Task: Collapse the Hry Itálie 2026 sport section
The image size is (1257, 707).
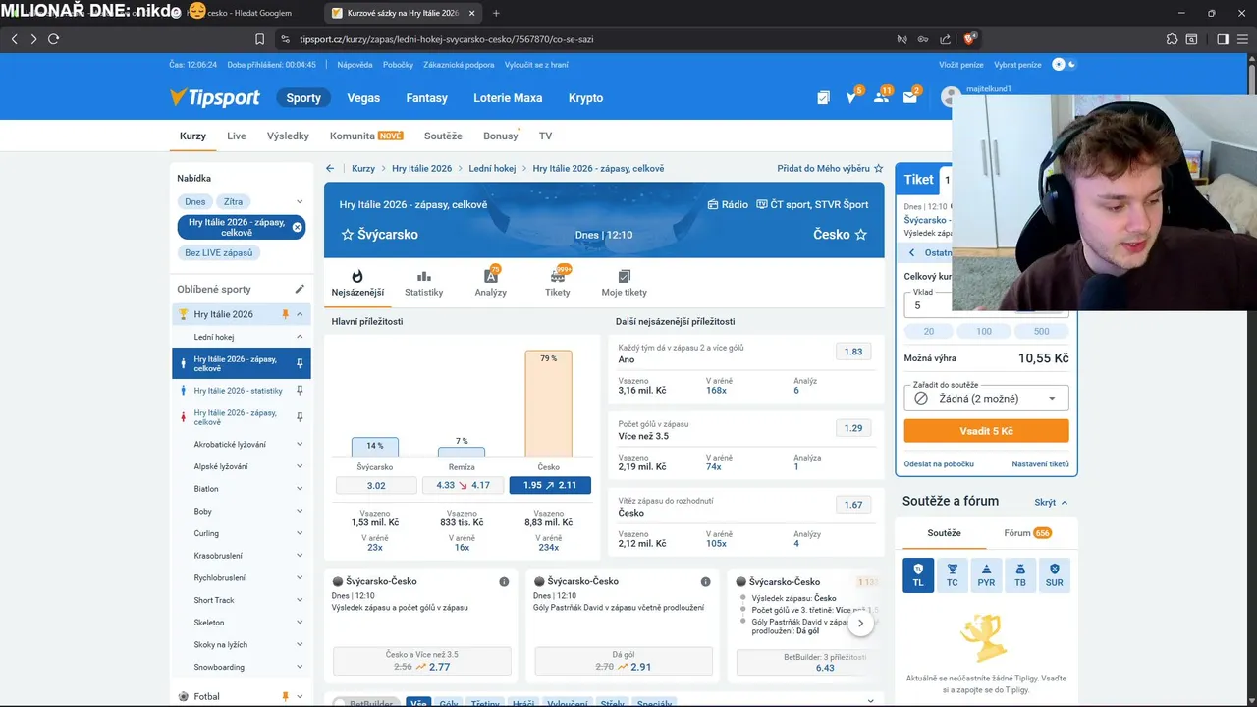Action: [300, 314]
